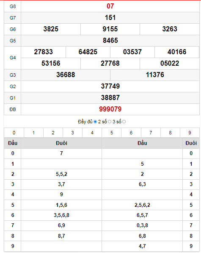
Task: Click the G3 number 11376
Action: click(155, 75)
